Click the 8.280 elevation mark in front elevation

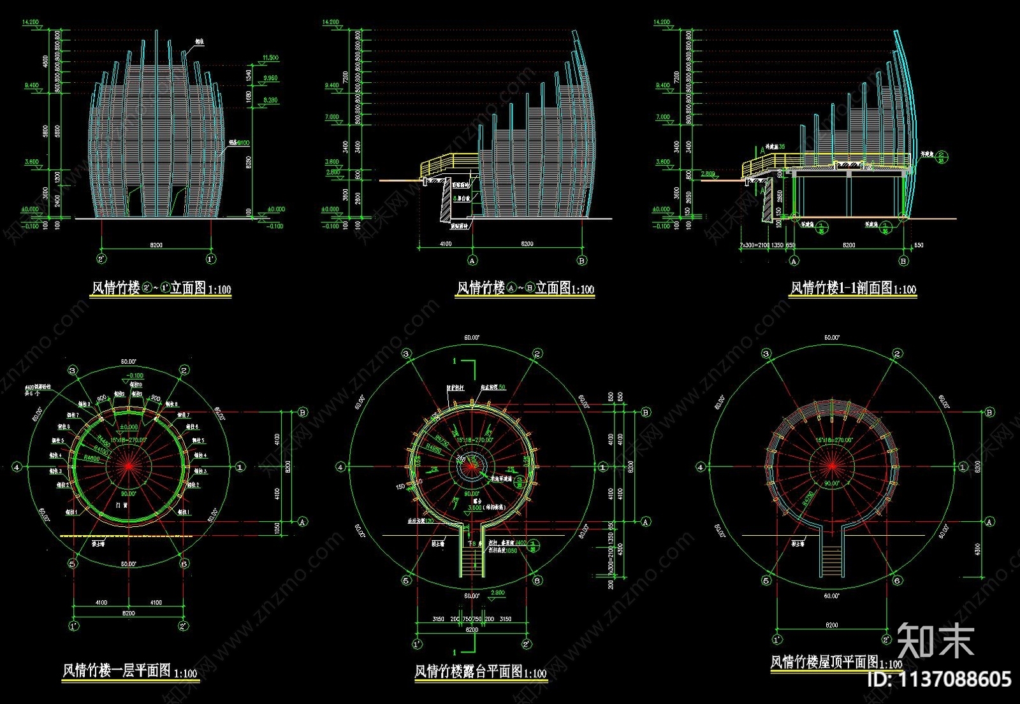(270, 101)
